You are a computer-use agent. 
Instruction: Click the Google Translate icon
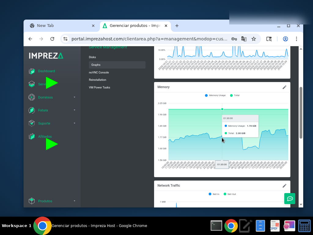click(x=244, y=39)
